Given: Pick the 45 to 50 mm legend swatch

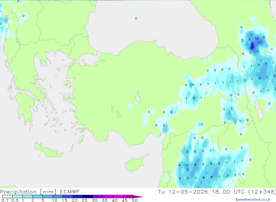Looking at the screenshot, I should point(128,196).
